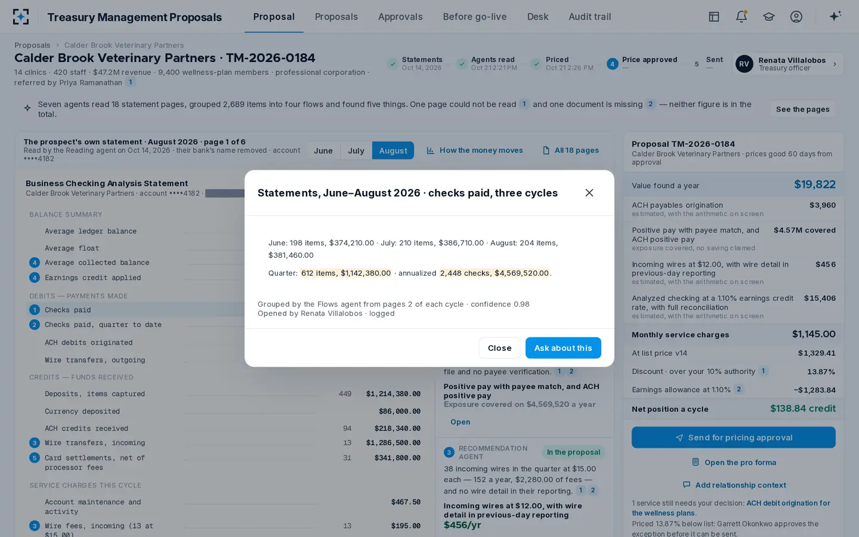This screenshot has width=859, height=537.
Task: Open the layout panel icon in header
Action: [x=714, y=17]
